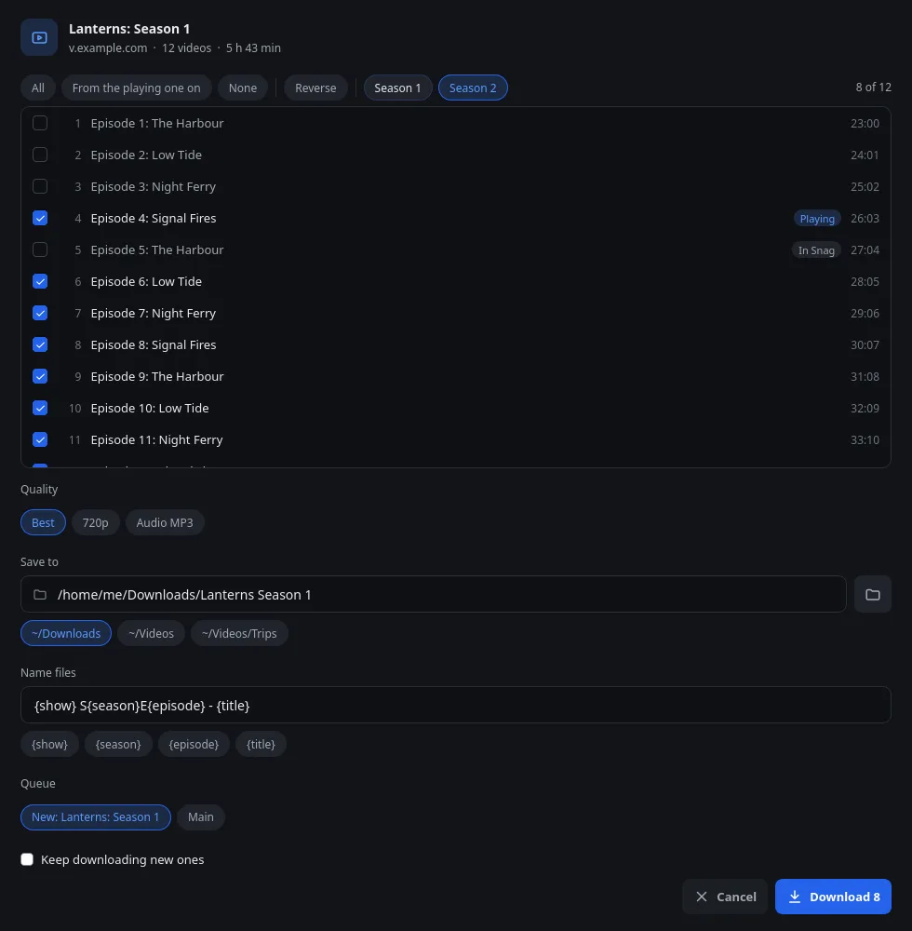Toggle Season 1 chip
The width and height of the screenshot is (912, 931).
point(397,88)
